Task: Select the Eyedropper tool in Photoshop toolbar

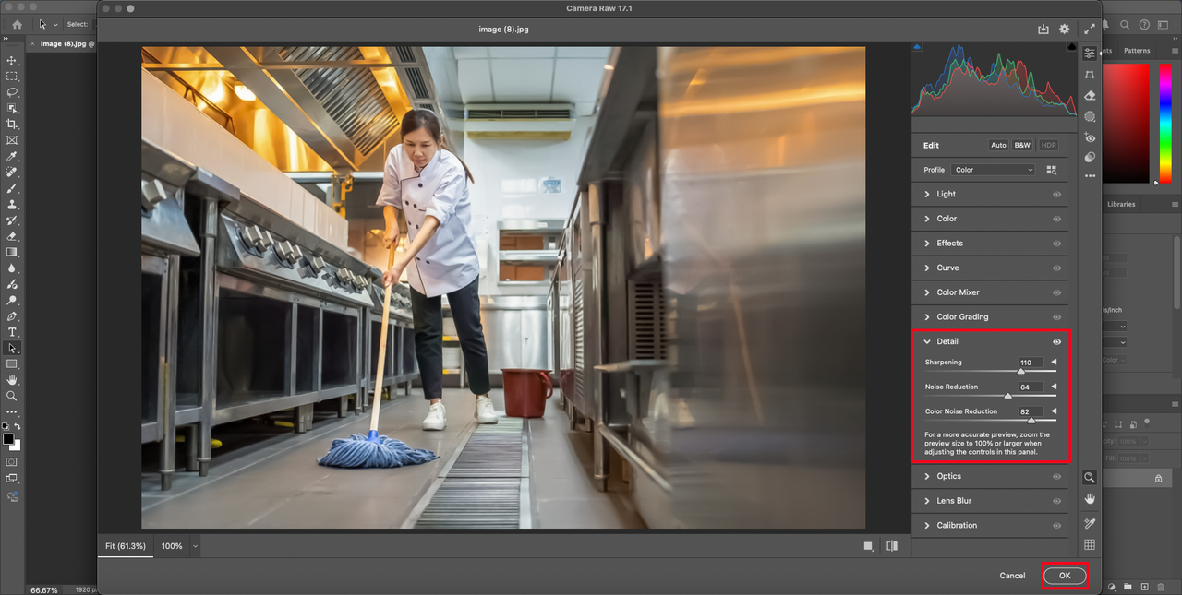Action: (x=12, y=156)
